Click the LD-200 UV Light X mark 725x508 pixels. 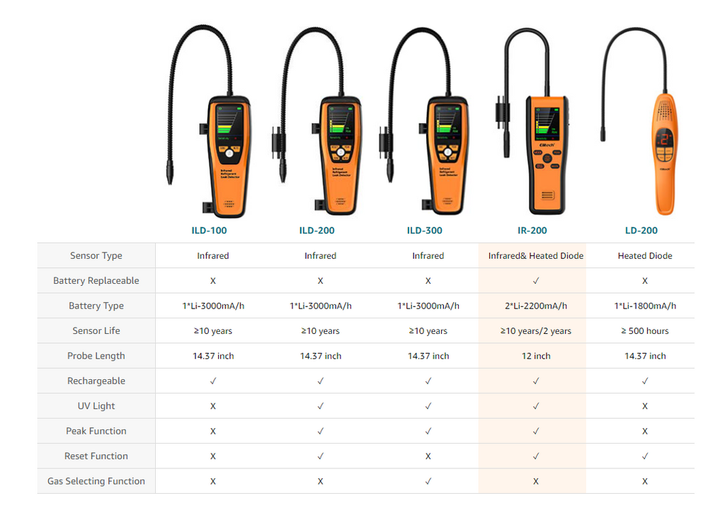click(645, 406)
